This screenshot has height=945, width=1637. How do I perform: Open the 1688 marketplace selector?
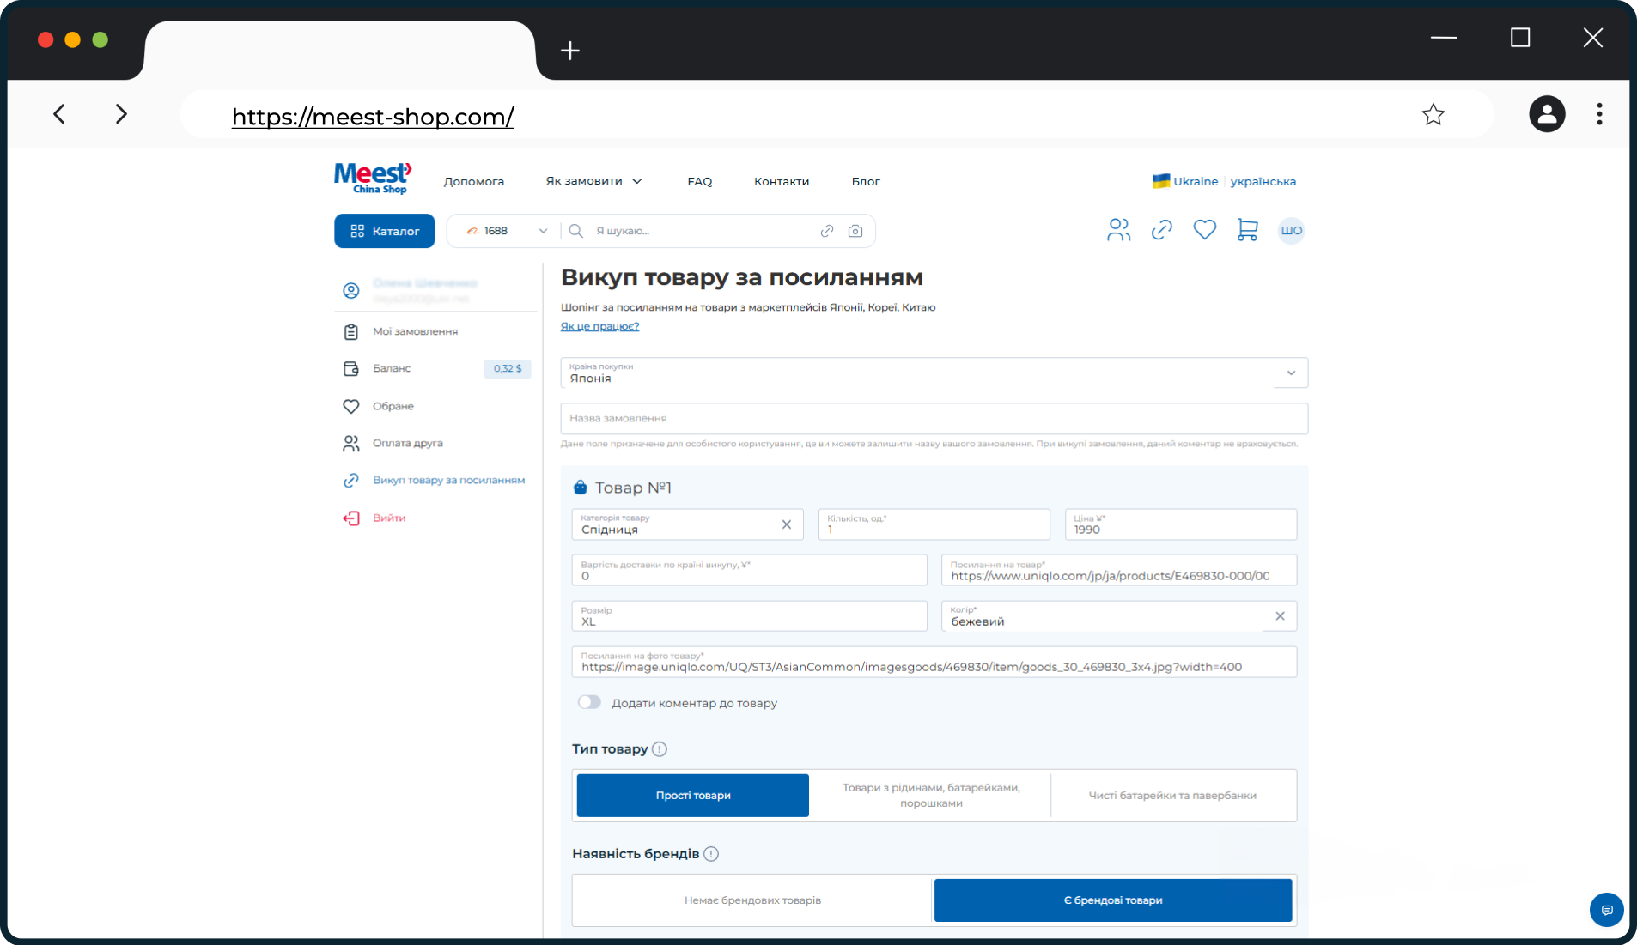[505, 231]
